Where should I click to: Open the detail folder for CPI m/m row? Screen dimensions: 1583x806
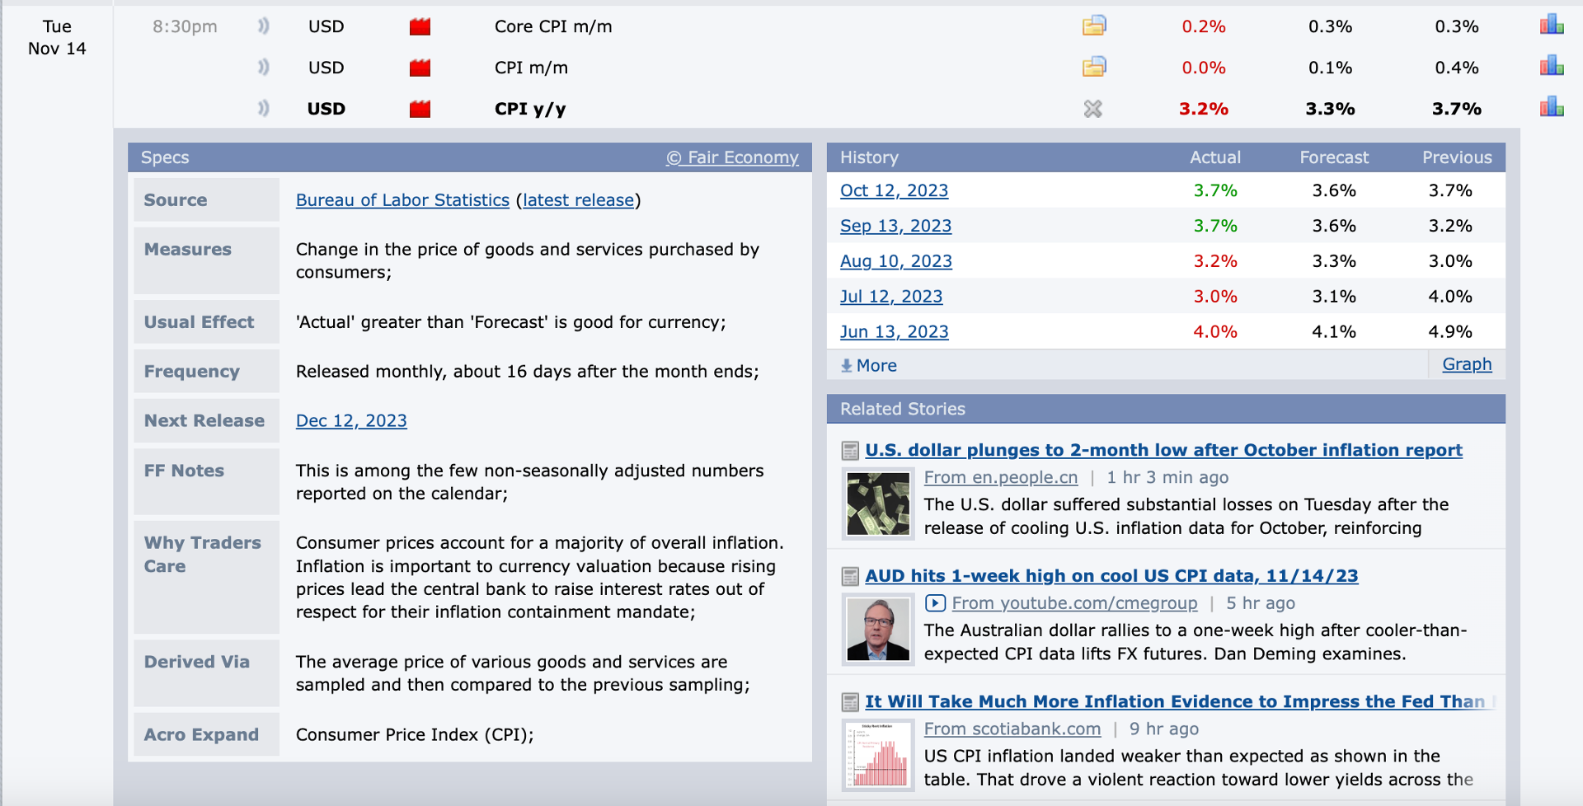coord(1094,67)
